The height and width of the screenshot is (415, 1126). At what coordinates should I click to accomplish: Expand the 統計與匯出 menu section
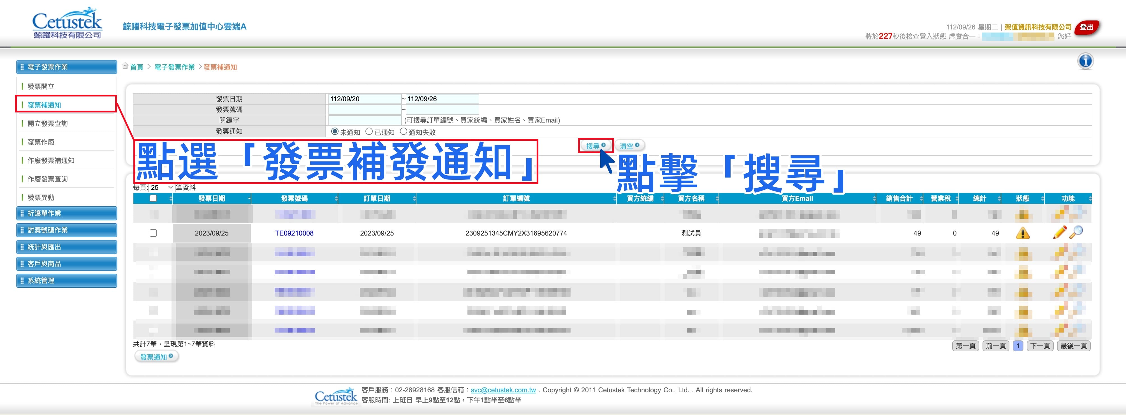coord(66,247)
